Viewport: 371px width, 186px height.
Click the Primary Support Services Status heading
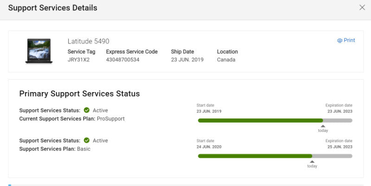pyautogui.click(x=79, y=94)
